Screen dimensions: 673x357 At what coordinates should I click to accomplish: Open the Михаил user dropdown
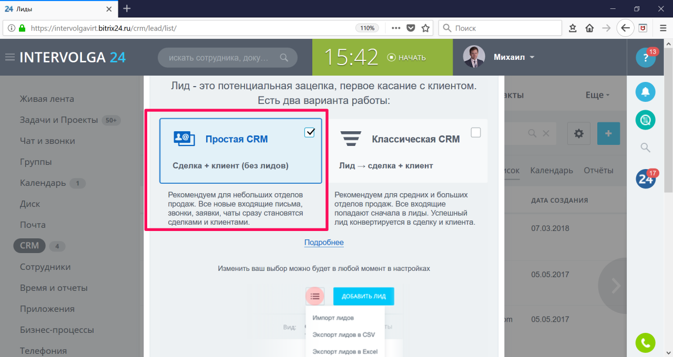click(x=514, y=57)
